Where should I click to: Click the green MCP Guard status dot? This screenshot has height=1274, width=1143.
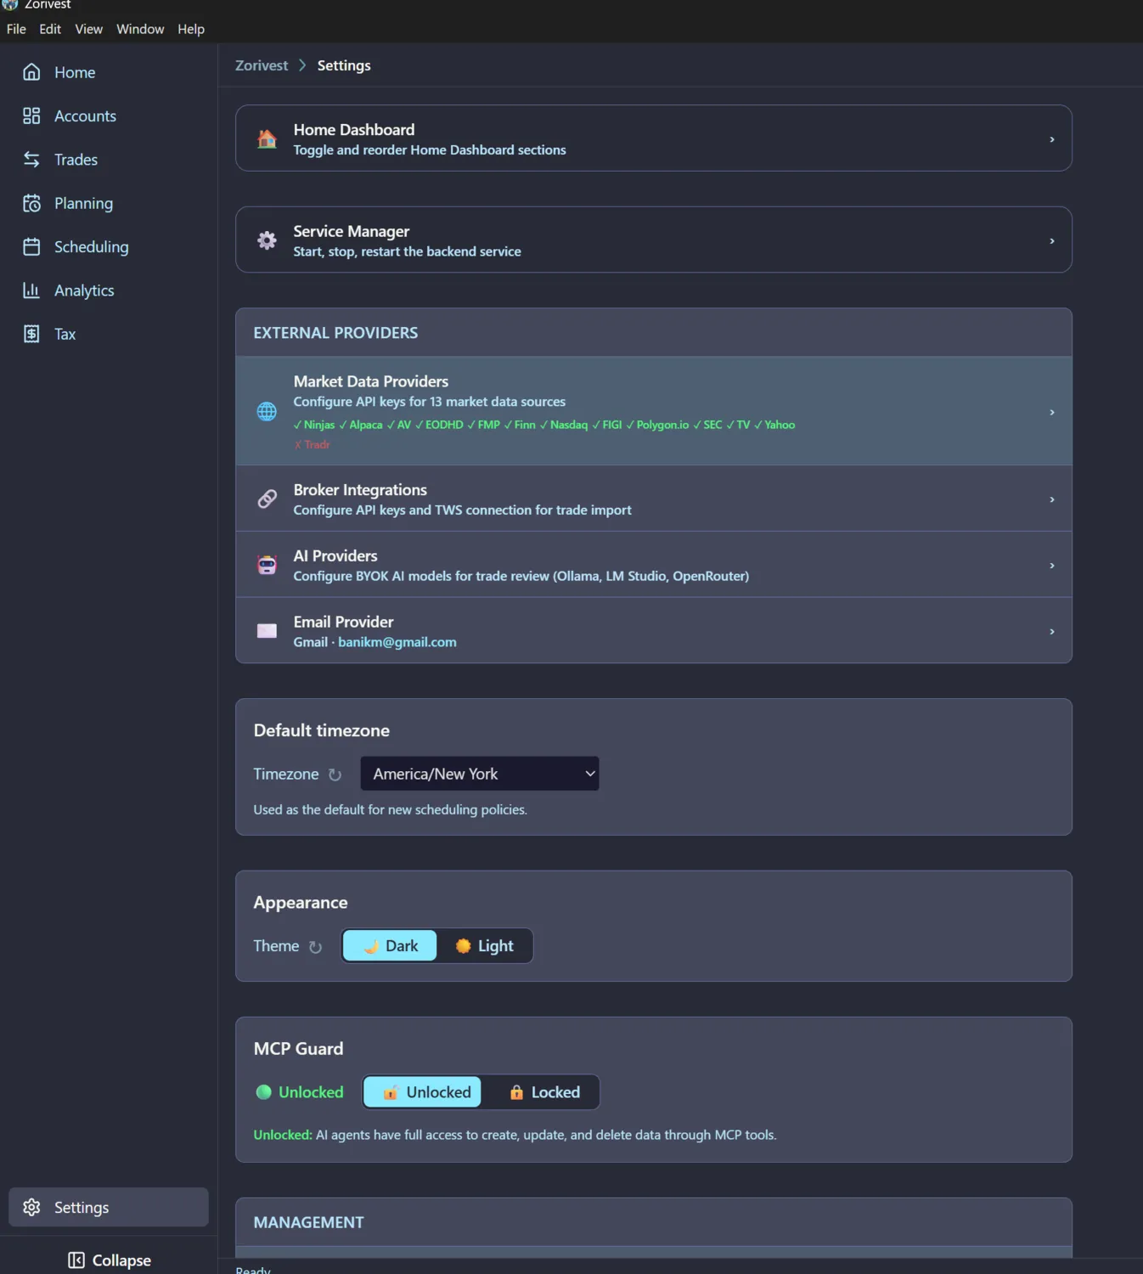pyautogui.click(x=264, y=1092)
